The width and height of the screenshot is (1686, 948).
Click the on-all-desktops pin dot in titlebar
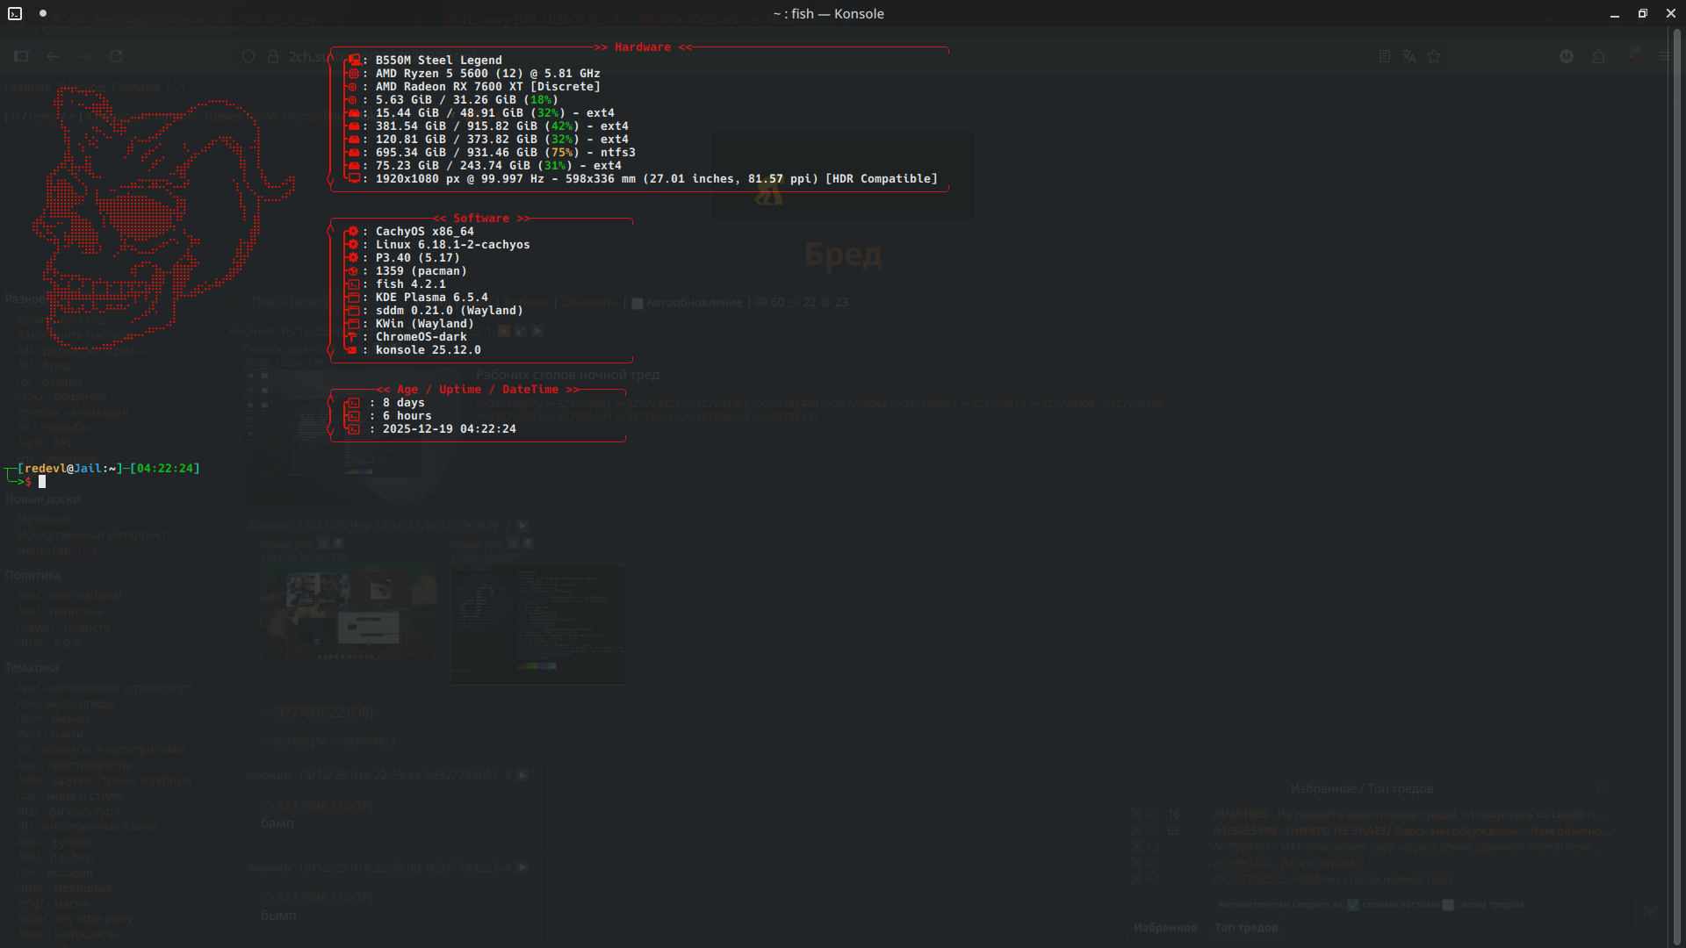tap(43, 13)
